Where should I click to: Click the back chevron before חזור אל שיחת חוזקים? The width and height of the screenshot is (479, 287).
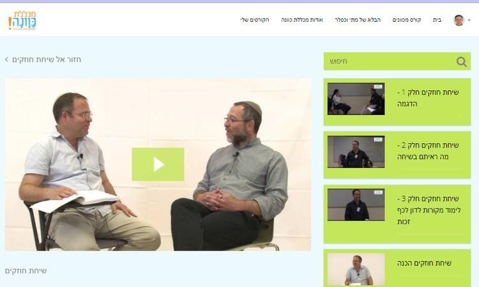click(x=7, y=59)
